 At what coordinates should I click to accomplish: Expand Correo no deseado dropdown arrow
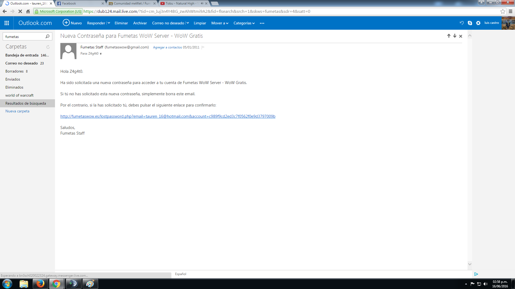click(187, 23)
